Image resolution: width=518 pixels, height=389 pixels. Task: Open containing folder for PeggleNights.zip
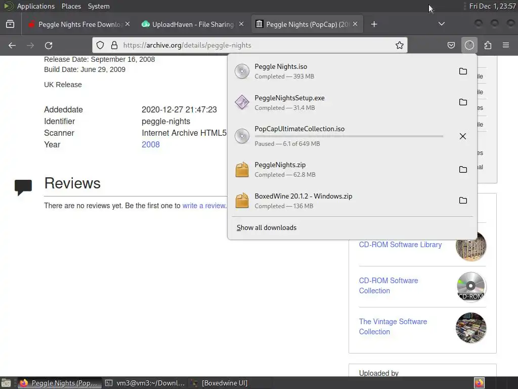tap(463, 169)
